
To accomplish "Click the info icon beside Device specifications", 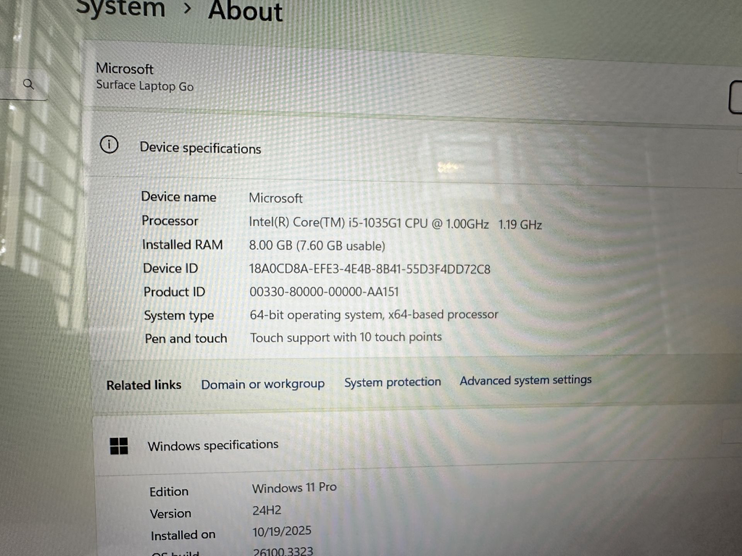I will tap(109, 145).
